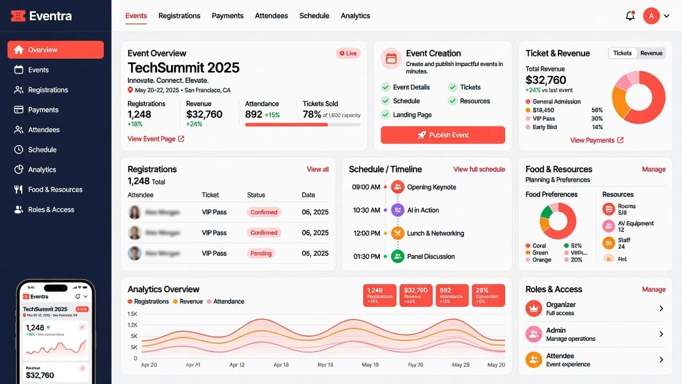Toggle the Registrations legend in Analytics Overview
This screenshot has width=682, height=384.
tap(148, 301)
